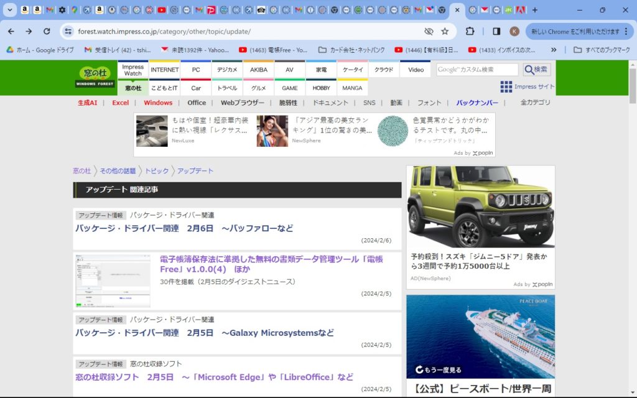Image resolution: width=637 pixels, height=398 pixels.
Task: Open the カード会社・ネットバンク bookmark folder
Action: [351, 50]
